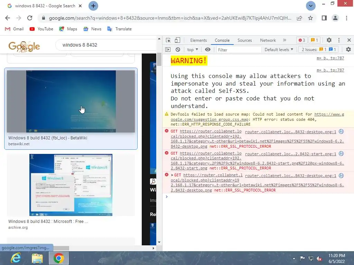Toggle the live expression eye icon
The width and height of the screenshot is (354, 265).
tap(208, 49)
